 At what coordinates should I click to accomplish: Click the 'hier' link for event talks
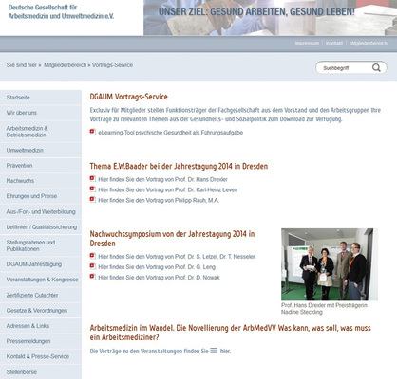[225, 351]
